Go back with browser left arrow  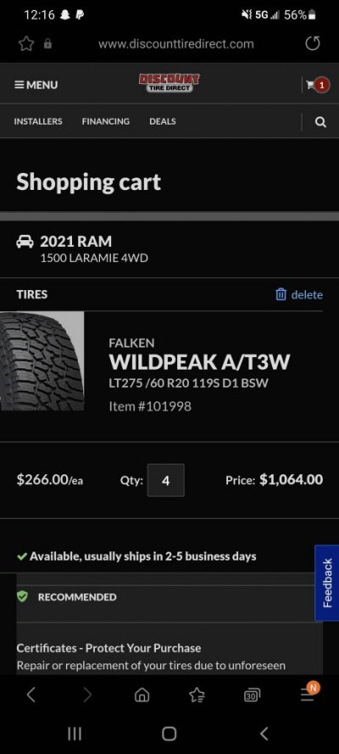point(31,695)
